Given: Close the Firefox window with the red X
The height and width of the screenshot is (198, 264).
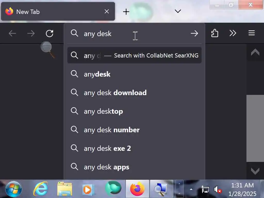Looking at the screenshot, I should (x=251, y=5).
